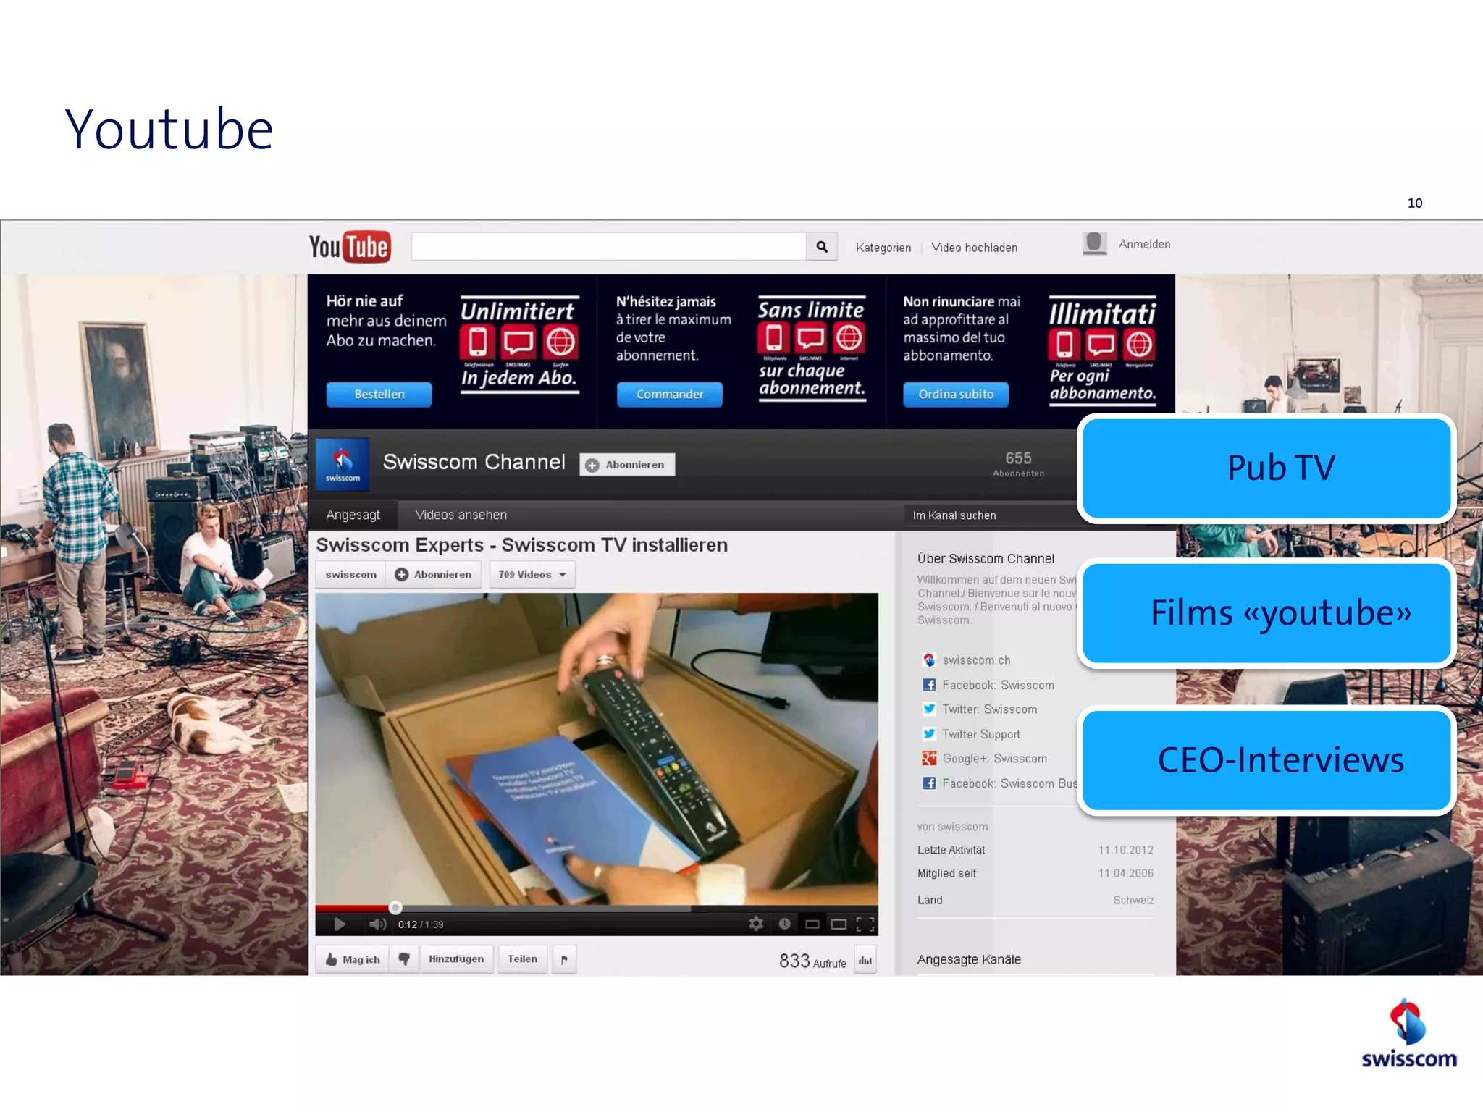Open the swisscom.ch link
1483x1112 pixels.
pyautogui.click(x=976, y=660)
